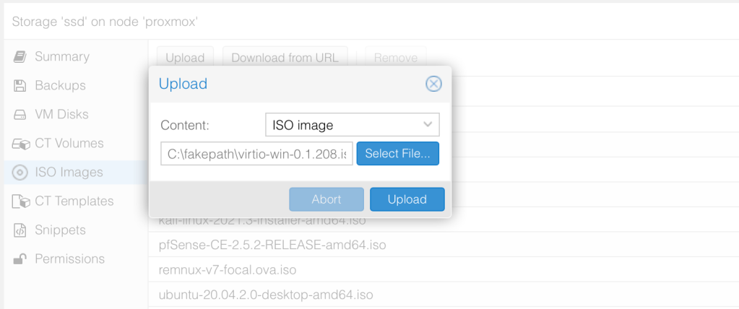Click the CT Templates icon

pos(20,201)
